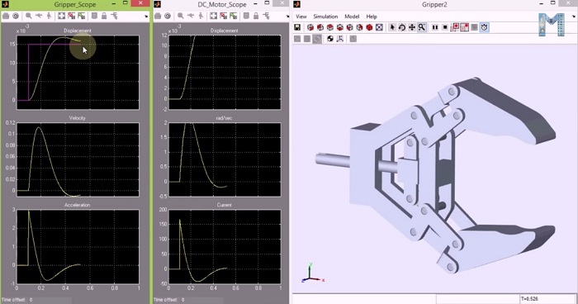The width and height of the screenshot is (578, 304).
Task: Expand the Gripper2 toolbar overflow arrow
Action: [574, 17]
